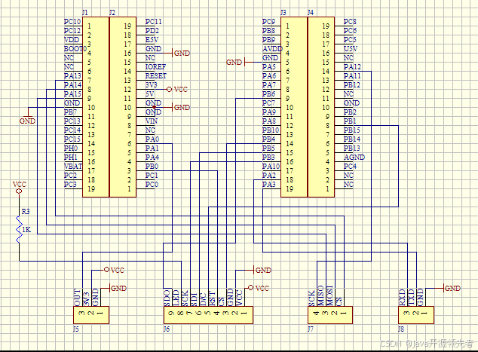Screen dimensions: 478x352
Task: Click the PB10 pin label
Action: [x=271, y=130]
